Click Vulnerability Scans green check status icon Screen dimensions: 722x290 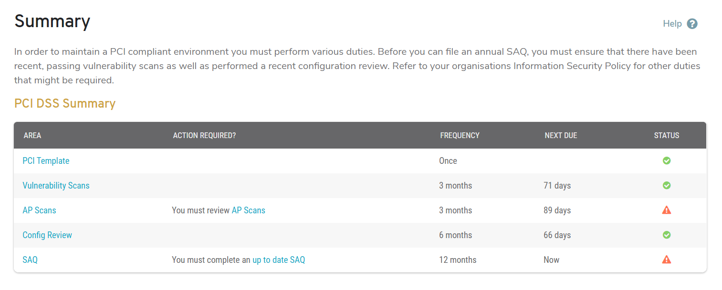point(667,186)
